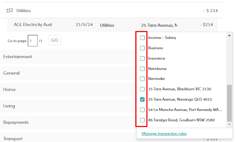Tick the Income - Salary checkbox
The image size is (236, 142).
tap(142, 38)
